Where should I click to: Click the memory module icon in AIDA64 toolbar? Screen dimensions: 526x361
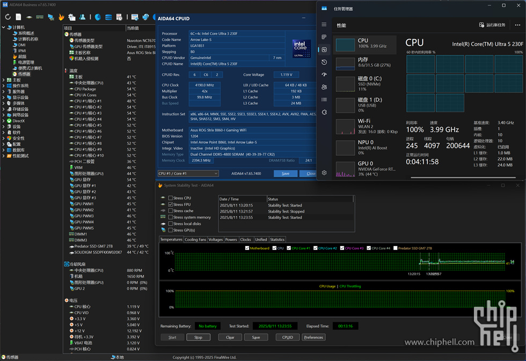40,17
